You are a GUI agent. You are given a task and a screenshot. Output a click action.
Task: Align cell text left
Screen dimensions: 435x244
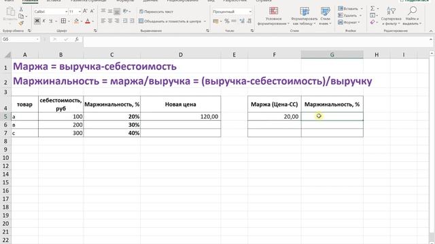103,21
